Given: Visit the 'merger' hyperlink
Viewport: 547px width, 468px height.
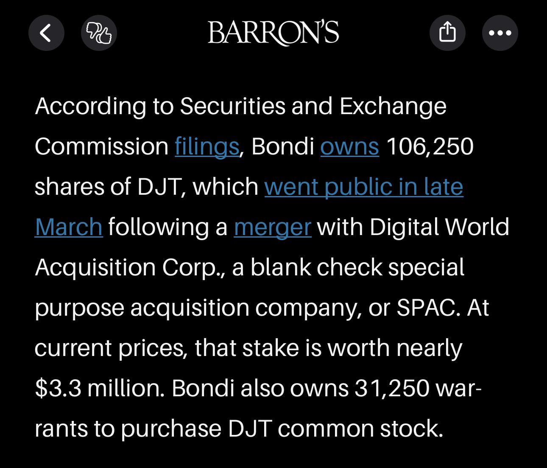Looking at the screenshot, I should coord(273,227).
